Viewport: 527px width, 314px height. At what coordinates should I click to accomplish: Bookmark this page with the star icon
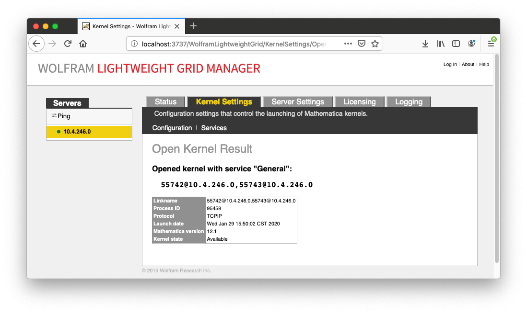[375, 43]
